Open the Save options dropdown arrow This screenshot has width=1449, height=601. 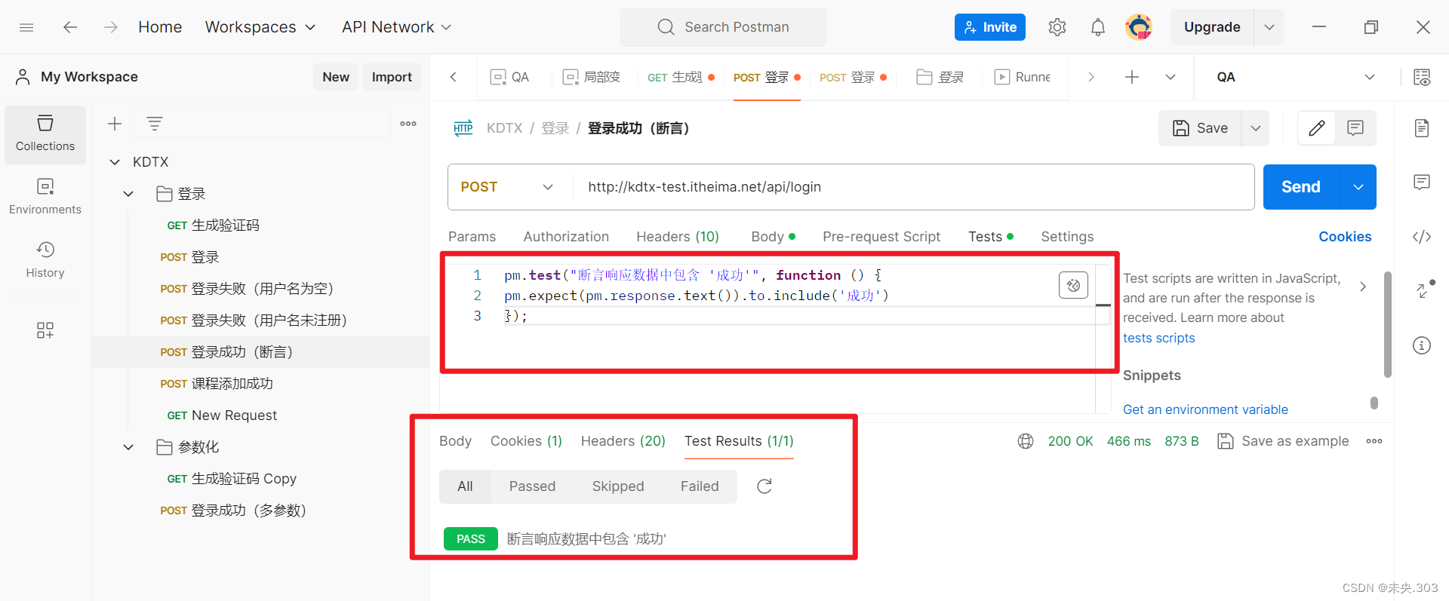[1256, 128]
